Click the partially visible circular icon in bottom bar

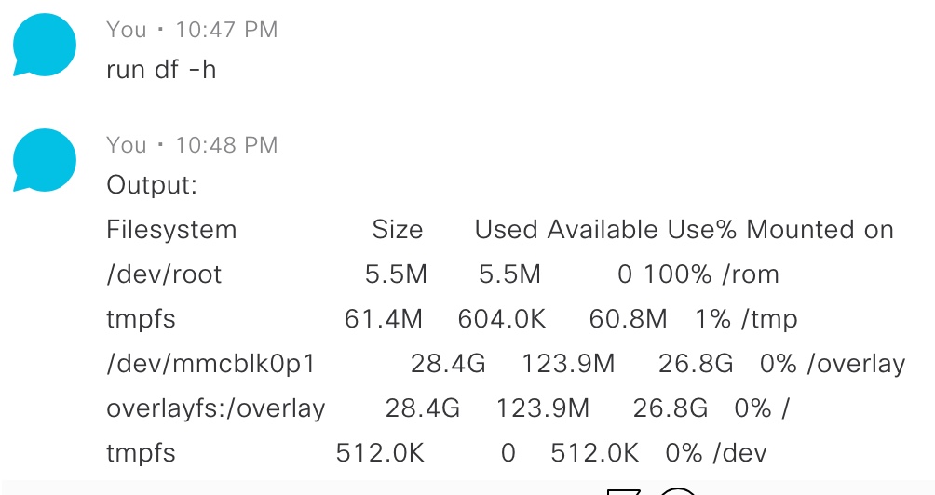(x=679, y=491)
